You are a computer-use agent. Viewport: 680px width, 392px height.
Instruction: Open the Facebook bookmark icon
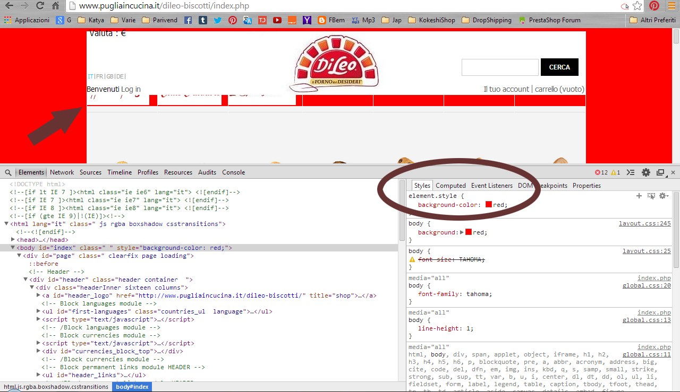point(188,20)
